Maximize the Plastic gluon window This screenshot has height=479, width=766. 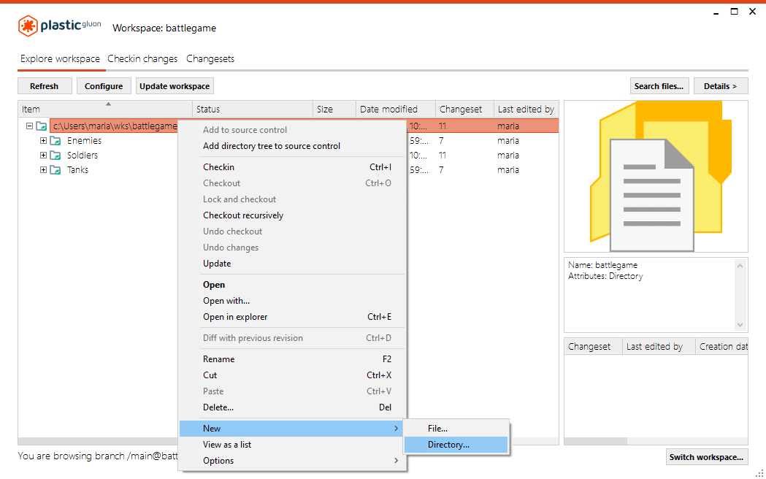pyautogui.click(x=734, y=11)
